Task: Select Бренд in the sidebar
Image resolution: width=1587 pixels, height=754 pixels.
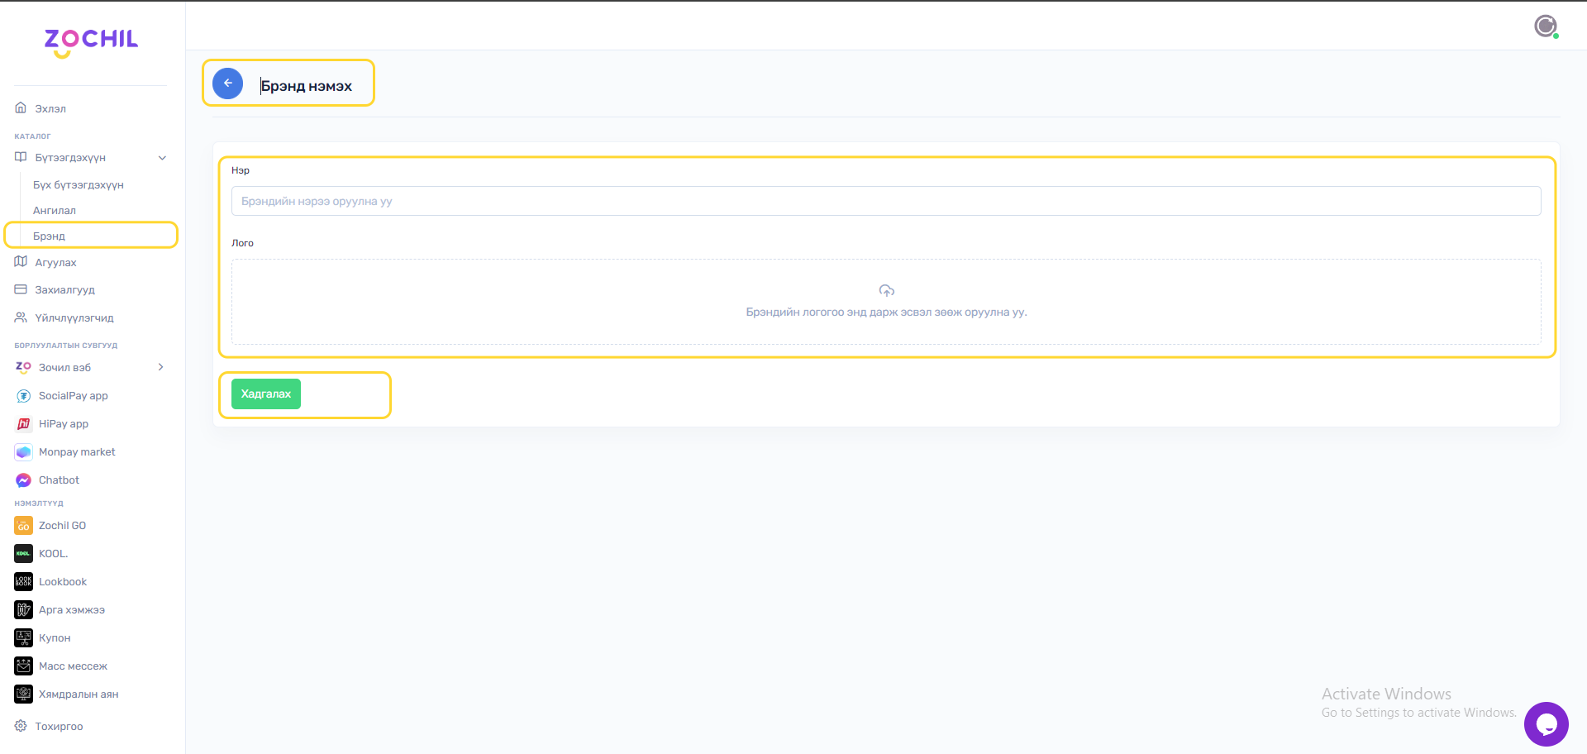Action: (x=50, y=236)
